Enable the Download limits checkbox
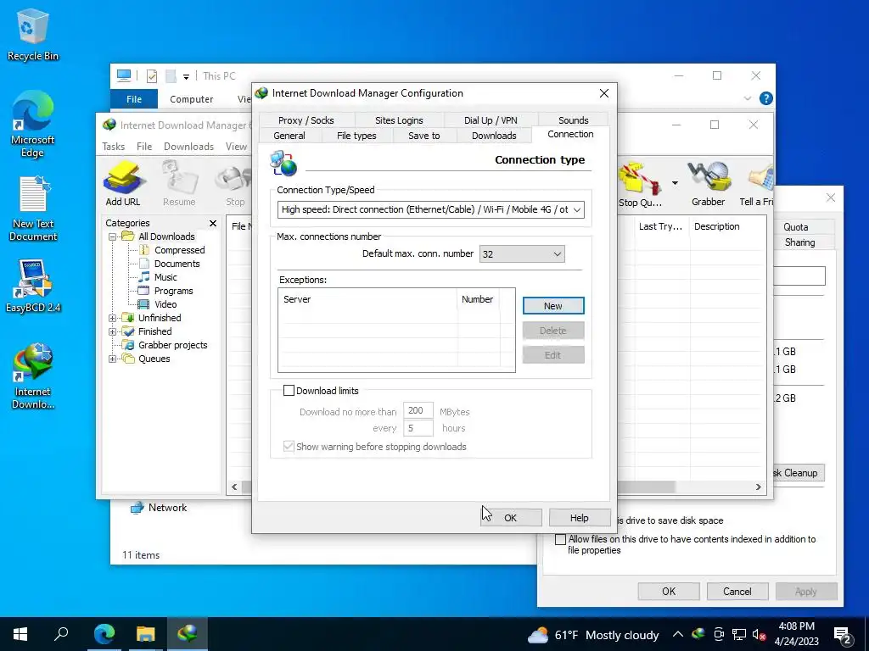The height and width of the screenshot is (651, 869). pyautogui.click(x=289, y=391)
